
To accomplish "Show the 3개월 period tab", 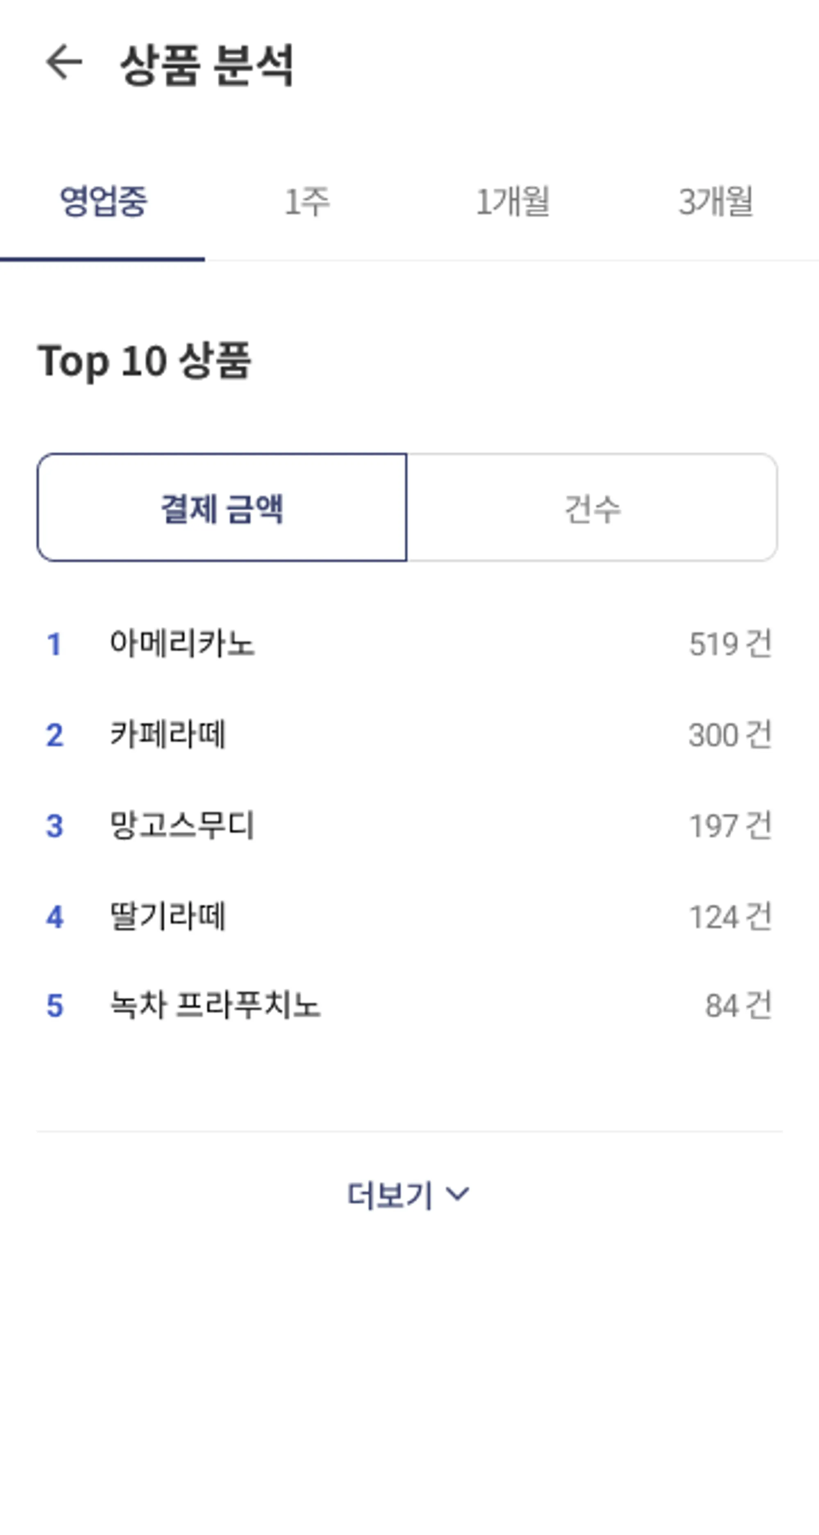I will 716,201.
